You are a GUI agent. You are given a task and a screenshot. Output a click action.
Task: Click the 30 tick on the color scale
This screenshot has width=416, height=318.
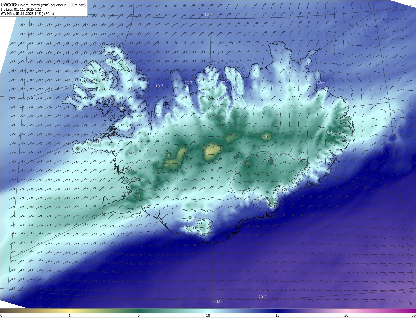coord(346,316)
